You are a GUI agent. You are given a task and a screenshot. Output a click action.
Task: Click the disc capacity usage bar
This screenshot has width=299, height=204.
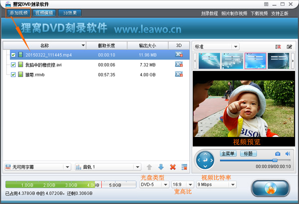pos(71,185)
